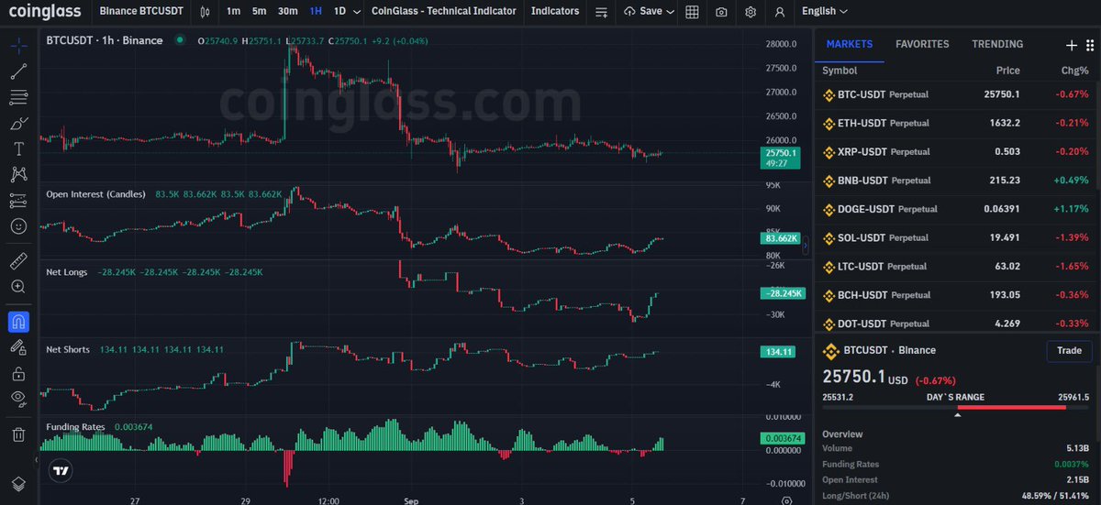Switch to the 1m timeframe
The width and height of the screenshot is (1101, 505).
coord(233,12)
